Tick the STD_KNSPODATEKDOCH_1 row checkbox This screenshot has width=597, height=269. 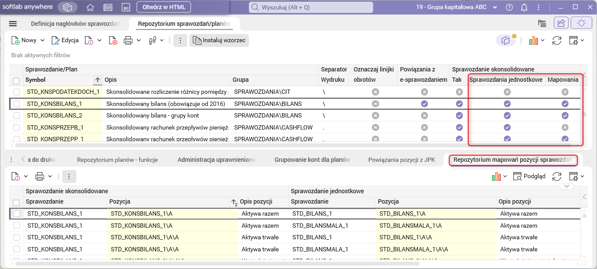click(x=16, y=92)
